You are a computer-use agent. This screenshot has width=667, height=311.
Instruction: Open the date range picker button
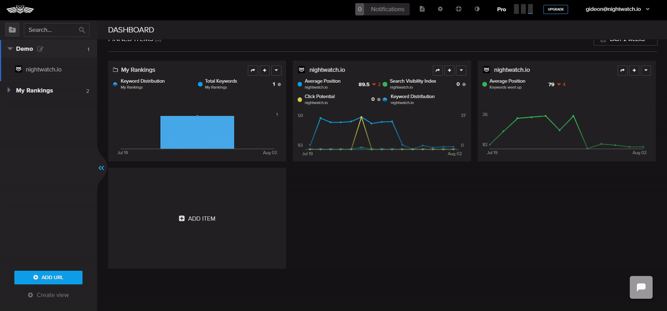(625, 40)
